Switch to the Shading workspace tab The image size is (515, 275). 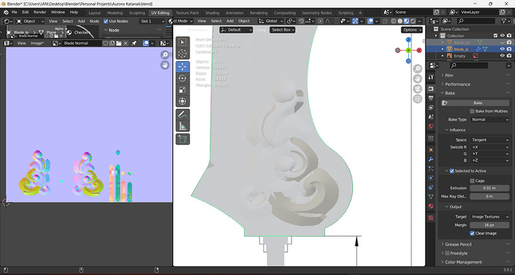tap(212, 13)
